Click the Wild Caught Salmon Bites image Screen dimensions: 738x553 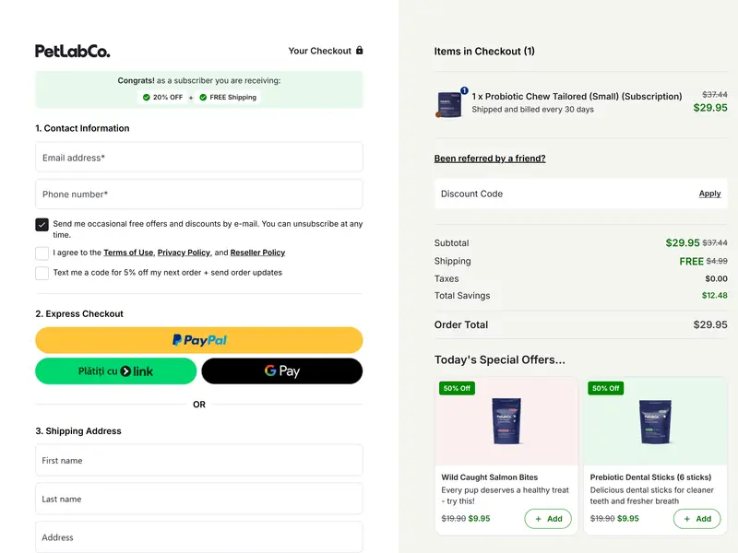coord(506,421)
